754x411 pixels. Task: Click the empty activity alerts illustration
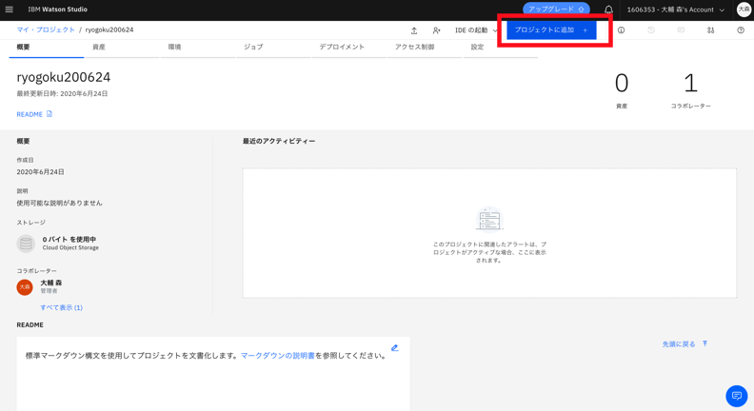(x=489, y=219)
